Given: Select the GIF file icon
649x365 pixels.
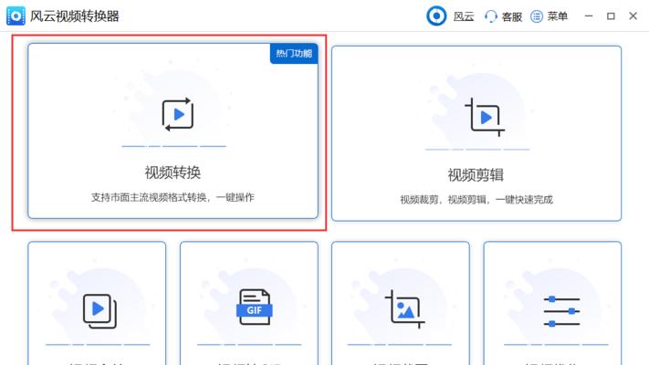Looking at the screenshot, I should 254,308.
